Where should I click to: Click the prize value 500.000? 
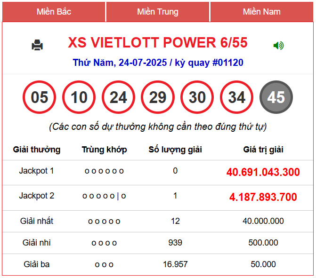263,243
